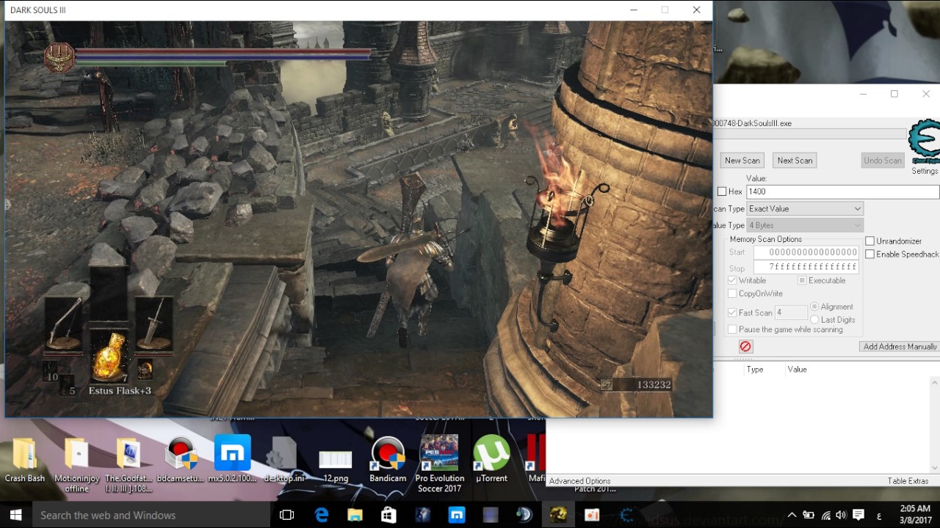Screen dimensions: 940x528
Task: Click Add Address Manually button
Action: click(900, 346)
